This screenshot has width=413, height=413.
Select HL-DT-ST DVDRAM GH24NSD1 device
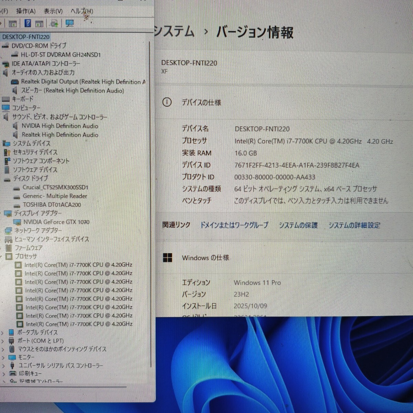coord(61,55)
